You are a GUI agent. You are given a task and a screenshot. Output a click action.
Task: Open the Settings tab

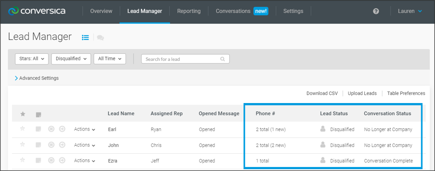click(x=293, y=12)
